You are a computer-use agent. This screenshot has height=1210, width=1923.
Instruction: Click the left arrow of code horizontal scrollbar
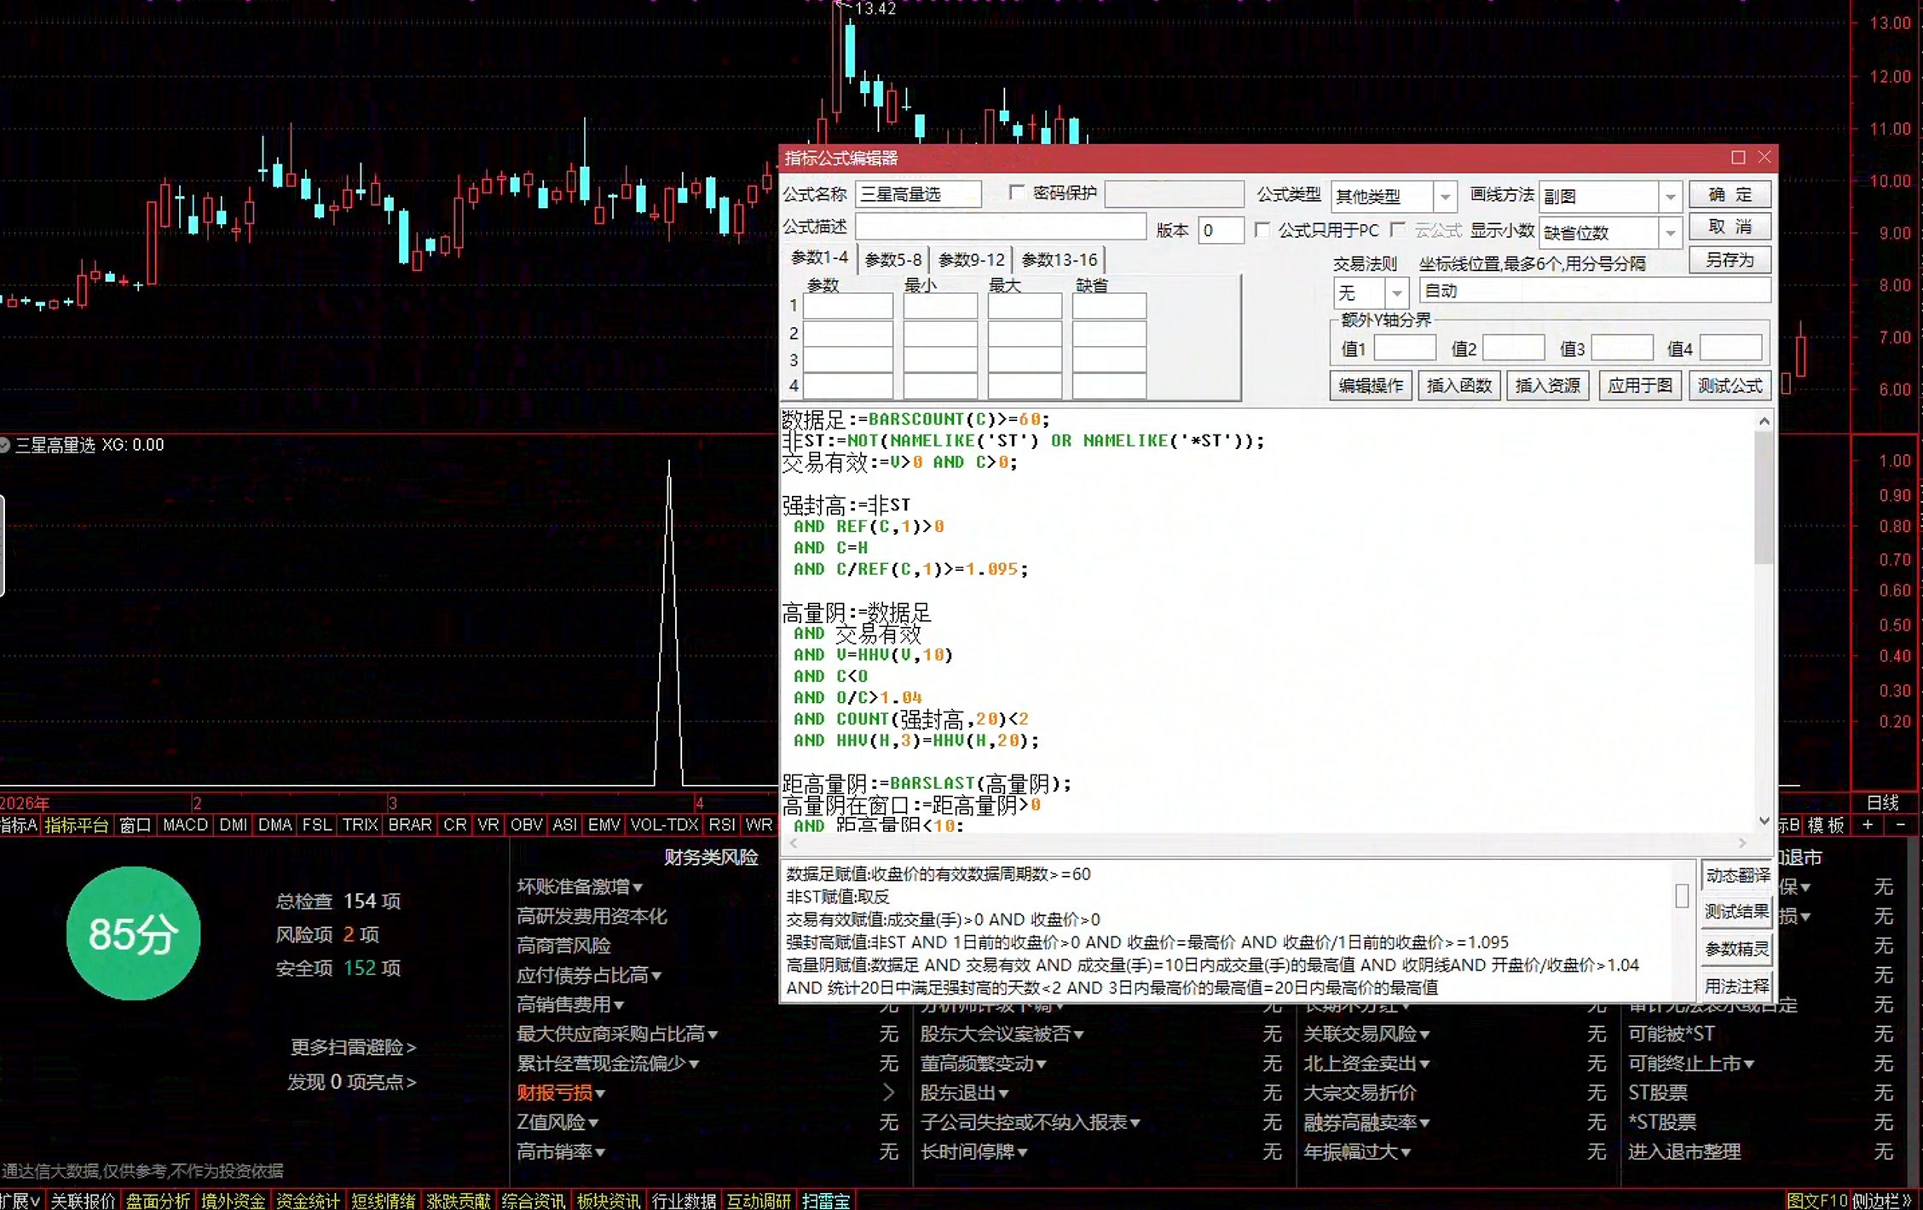(794, 844)
